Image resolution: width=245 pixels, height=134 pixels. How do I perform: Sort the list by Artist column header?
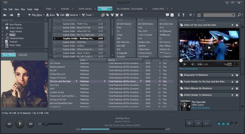tap(93, 60)
